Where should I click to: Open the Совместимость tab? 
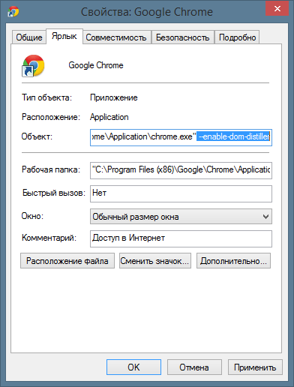[x=116, y=37]
